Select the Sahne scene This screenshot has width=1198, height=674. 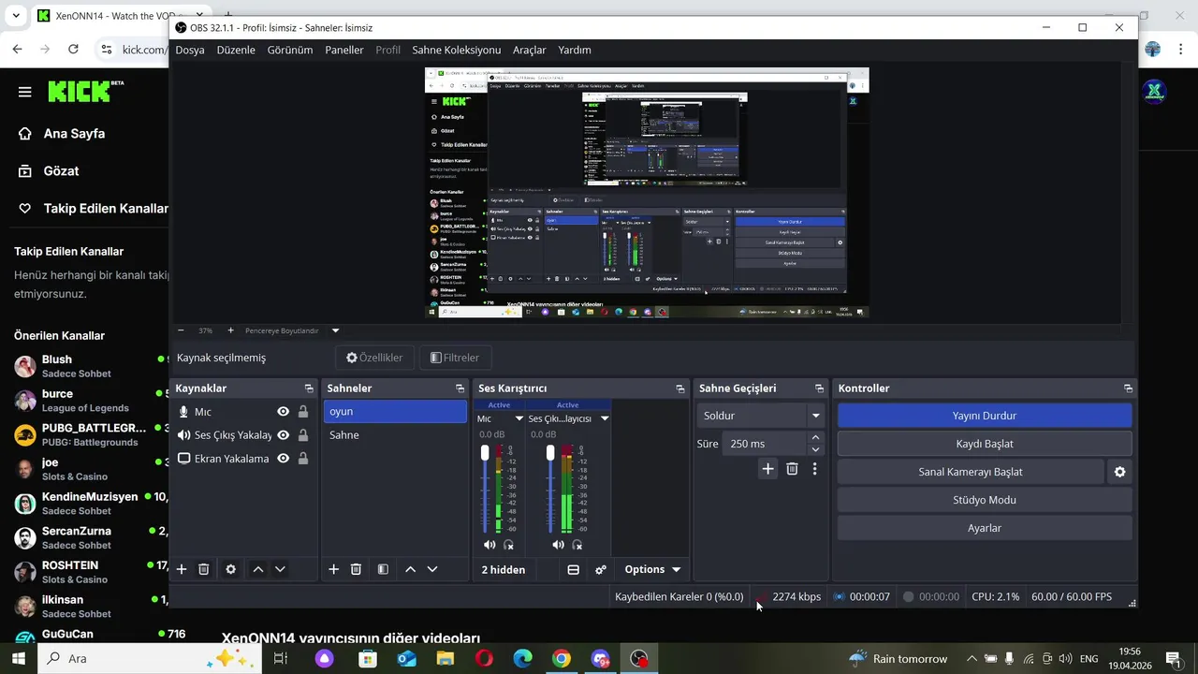[x=395, y=435]
